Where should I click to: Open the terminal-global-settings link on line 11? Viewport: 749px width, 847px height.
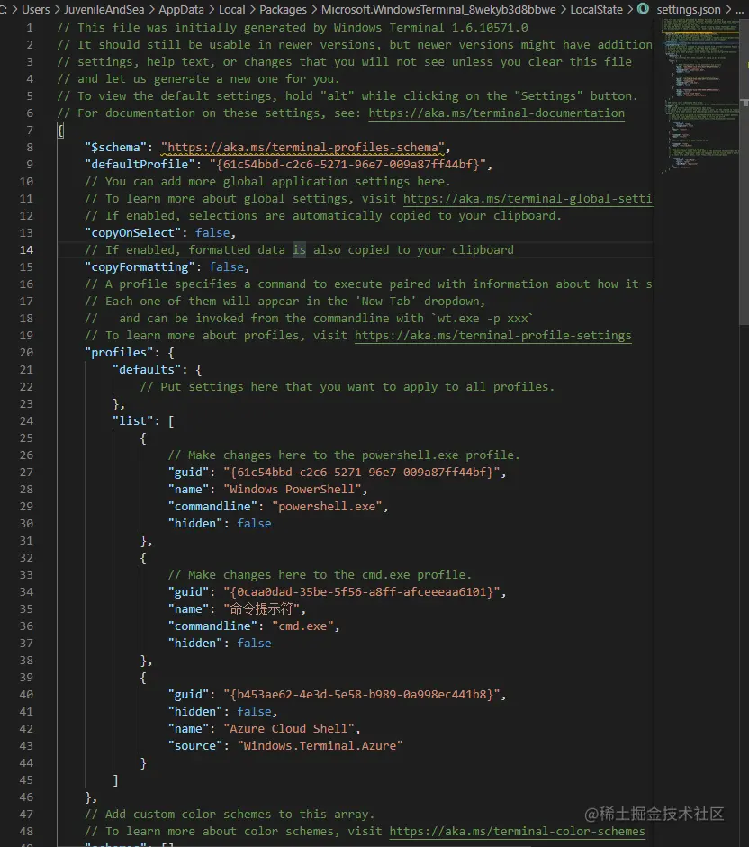pyautogui.click(x=528, y=198)
